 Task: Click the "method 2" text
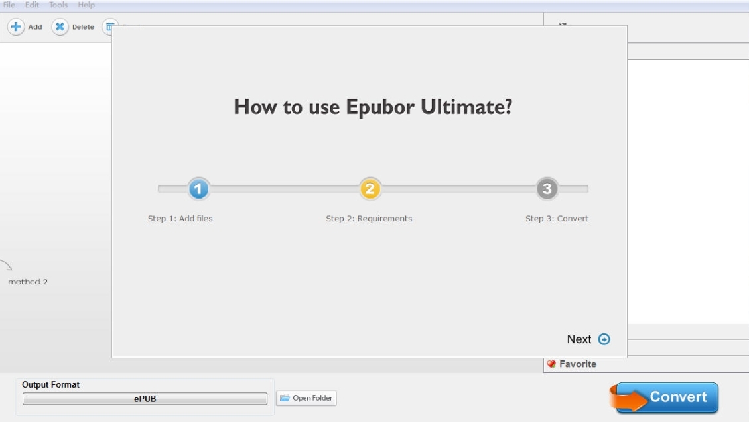[x=28, y=282]
